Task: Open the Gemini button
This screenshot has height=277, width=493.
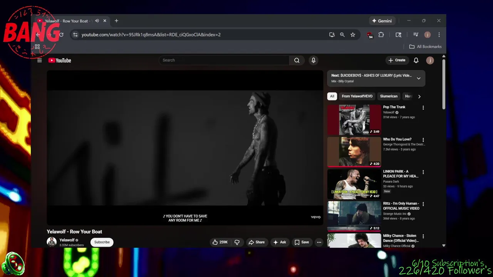Action: pos(381,21)
